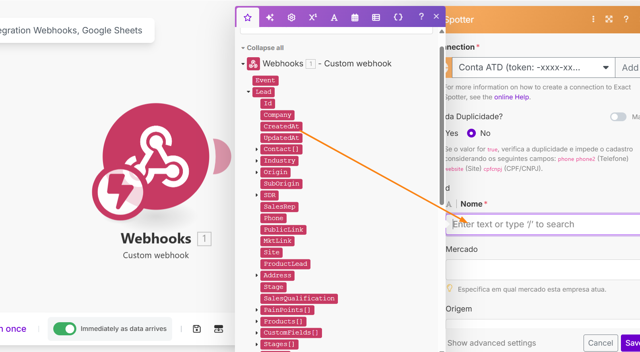Select the PublicLink variable pill
640x352 pixels.
(x=283, y=230)
